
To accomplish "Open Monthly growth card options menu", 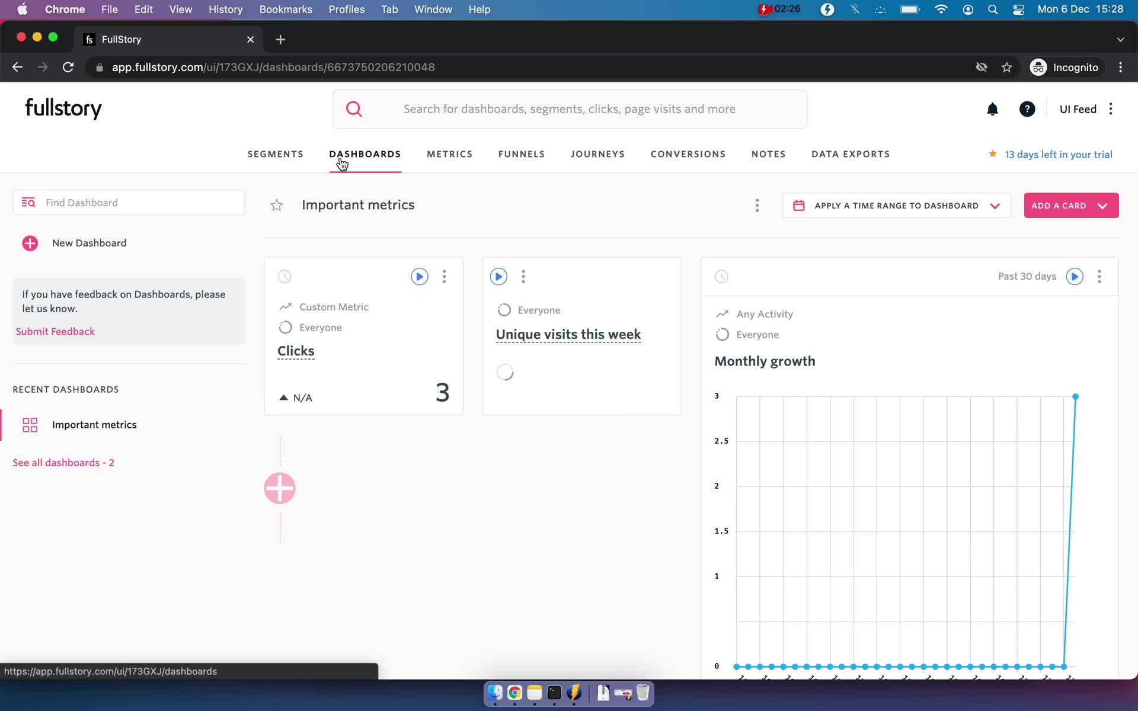I will [x=1099, y=277].
